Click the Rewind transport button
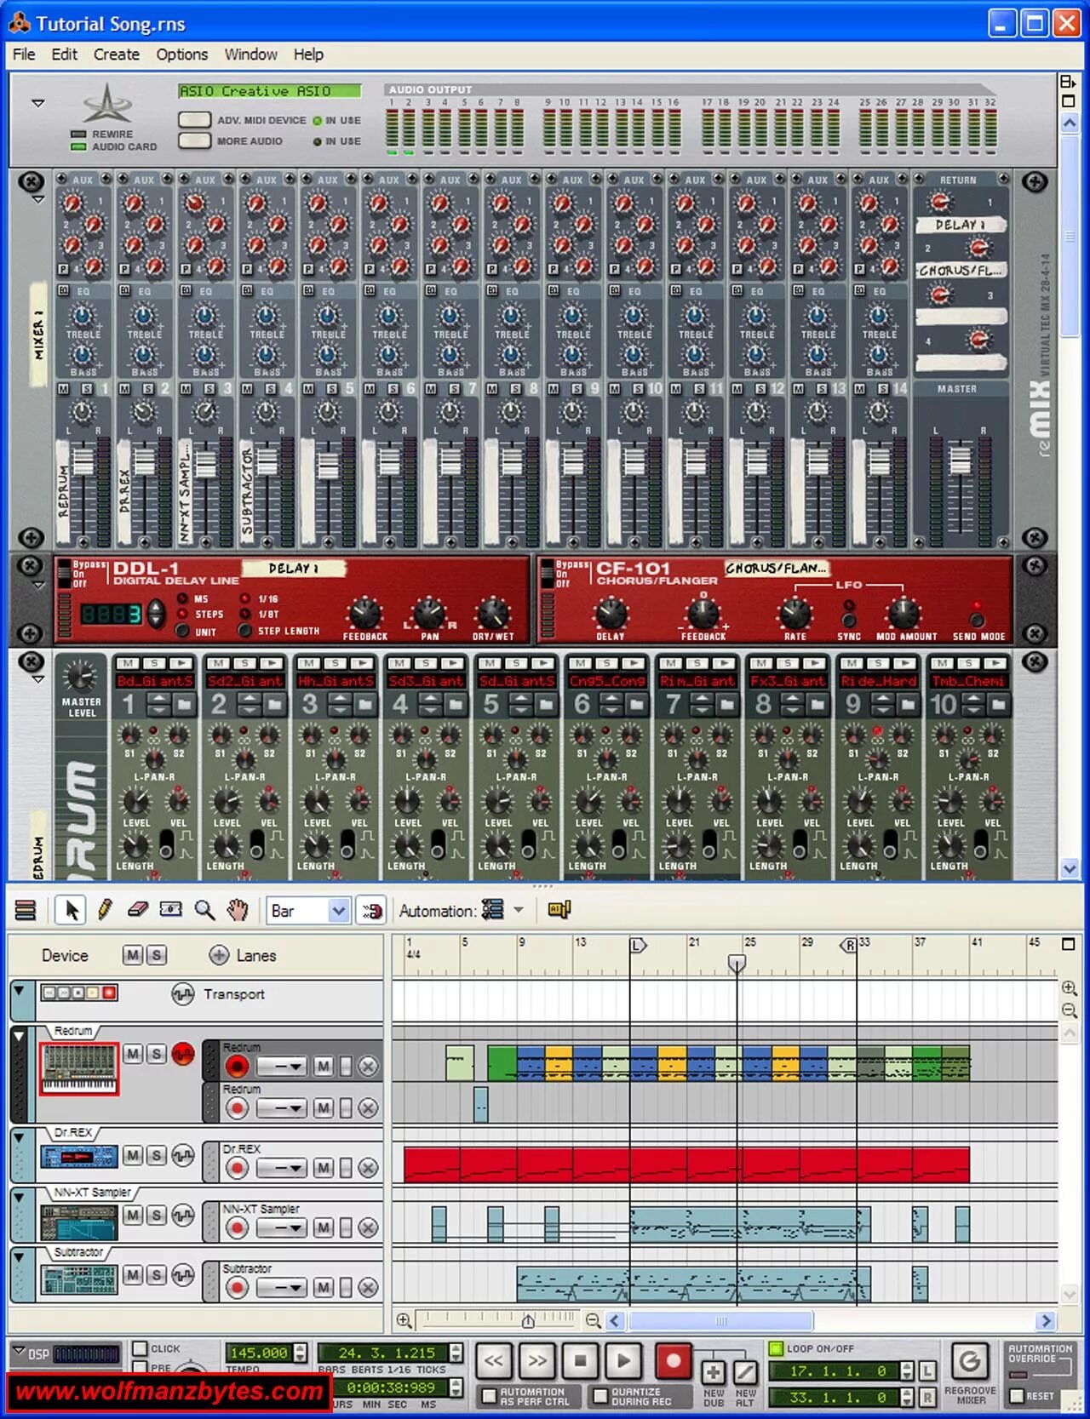 pyautogui.click(x=494, y=1360)
